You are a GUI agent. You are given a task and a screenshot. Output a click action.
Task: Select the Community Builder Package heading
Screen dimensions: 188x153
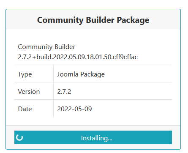pyautogui.click(x=93, y=20)
